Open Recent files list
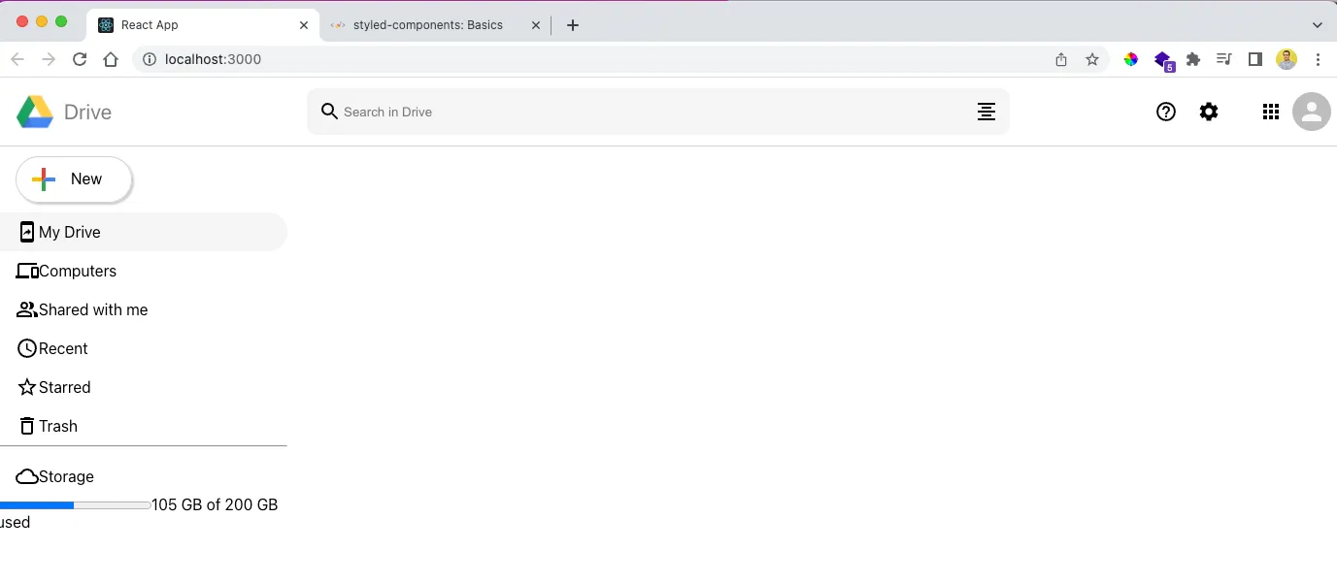Viewport: 1337px width, 583px height. click(144, 348)
